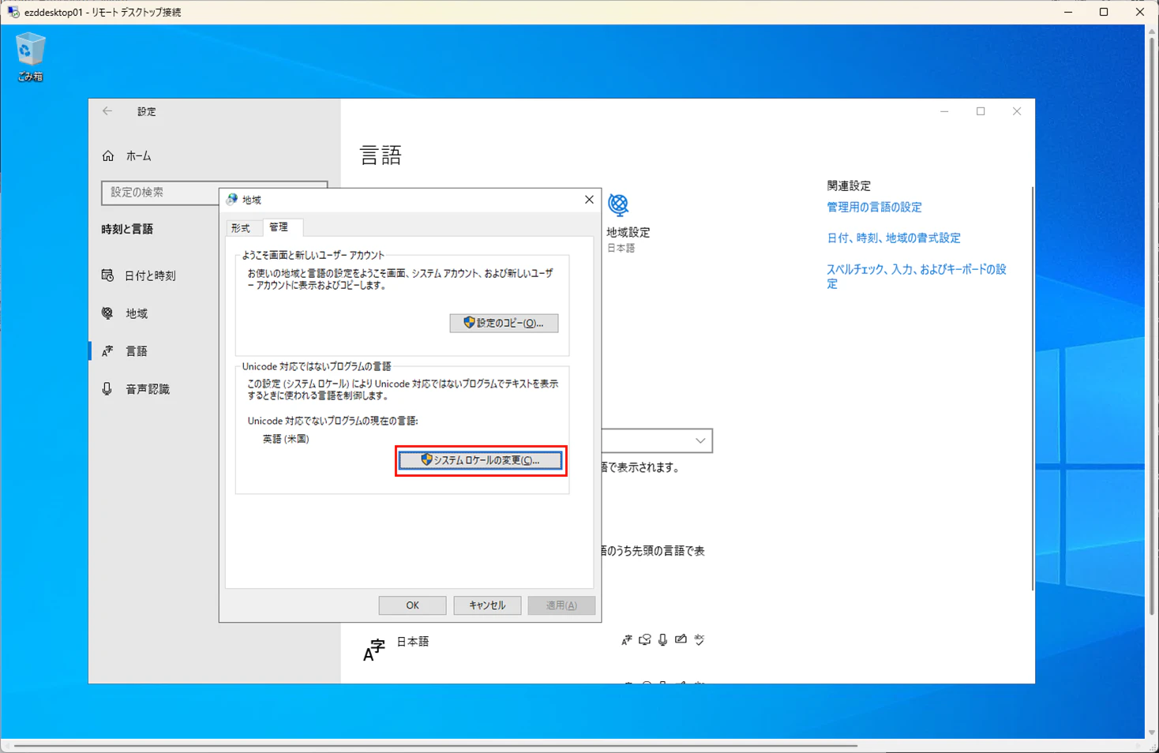Screen dimensions: 1159x753
Task: Click the speech recognition microphone icon for 日本語
Action: pos(662,640)
